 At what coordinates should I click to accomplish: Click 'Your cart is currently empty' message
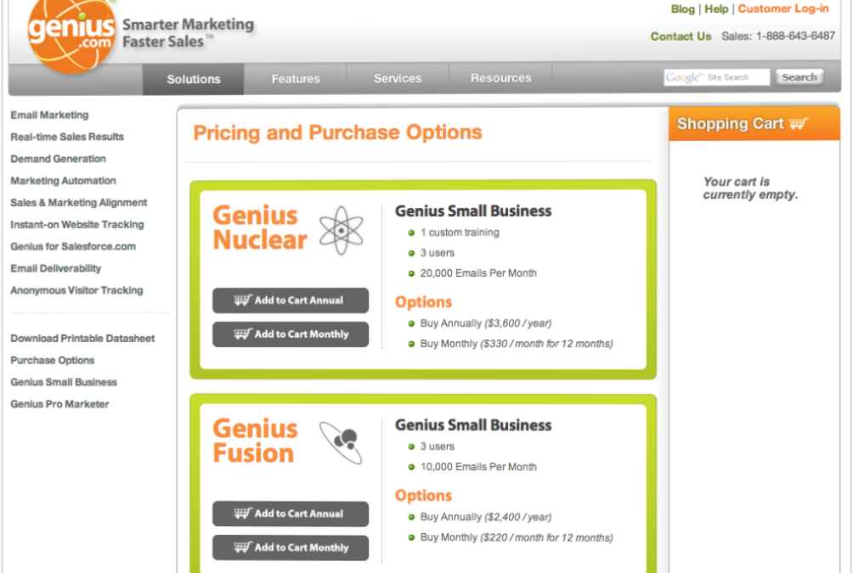point(750,188)
